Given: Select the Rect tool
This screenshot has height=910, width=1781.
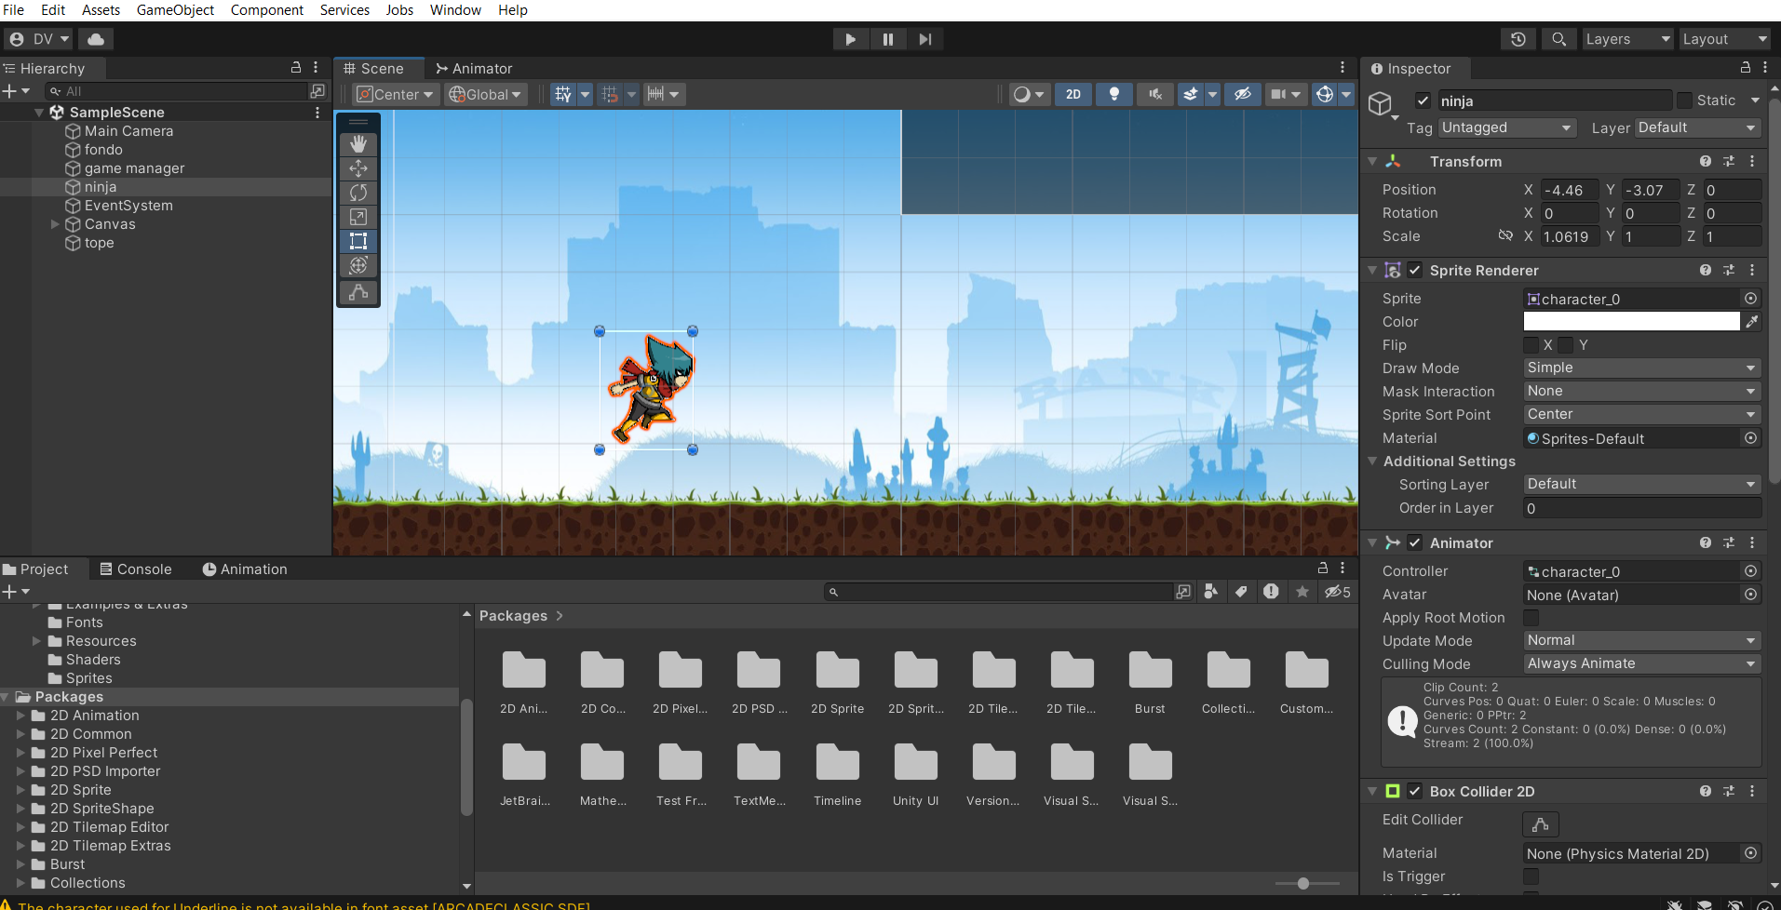Looking at the screenshot, I should (x=358, y=241).
